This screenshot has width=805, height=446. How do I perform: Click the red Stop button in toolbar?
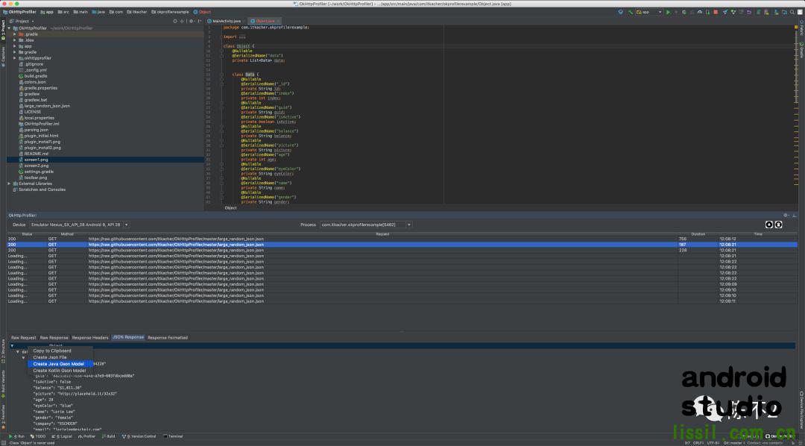(715, 12)
